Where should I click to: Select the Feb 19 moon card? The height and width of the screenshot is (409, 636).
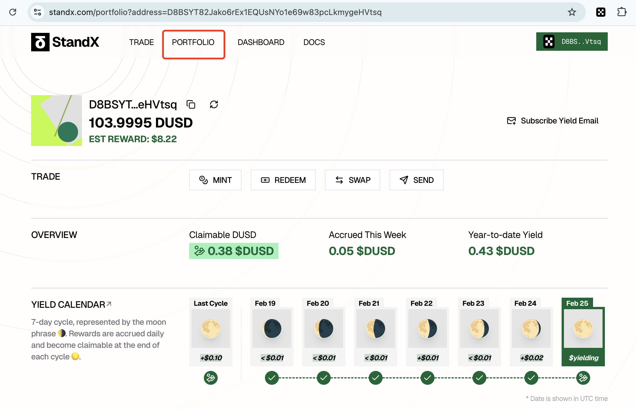272,332
